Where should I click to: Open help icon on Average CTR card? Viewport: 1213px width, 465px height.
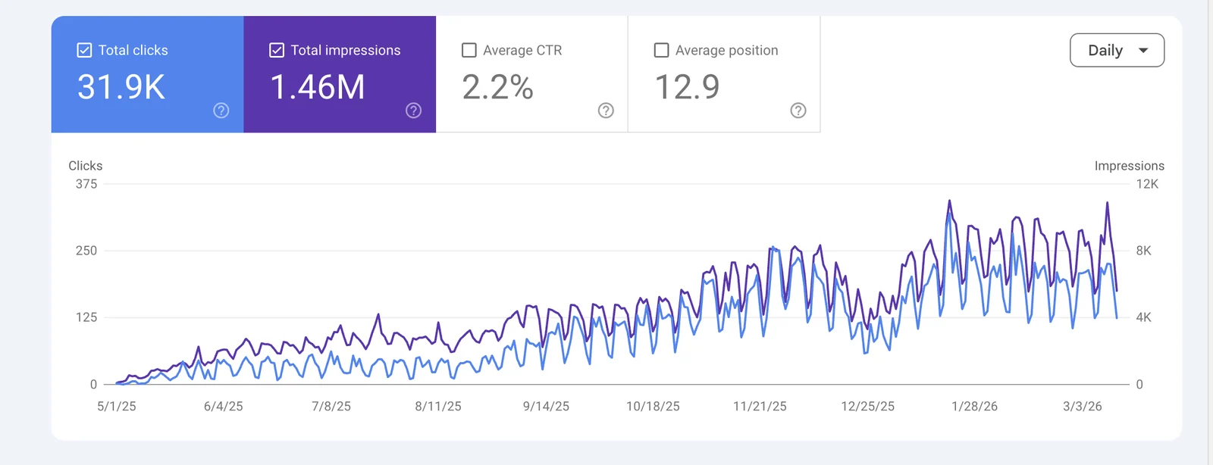(606, 111)
